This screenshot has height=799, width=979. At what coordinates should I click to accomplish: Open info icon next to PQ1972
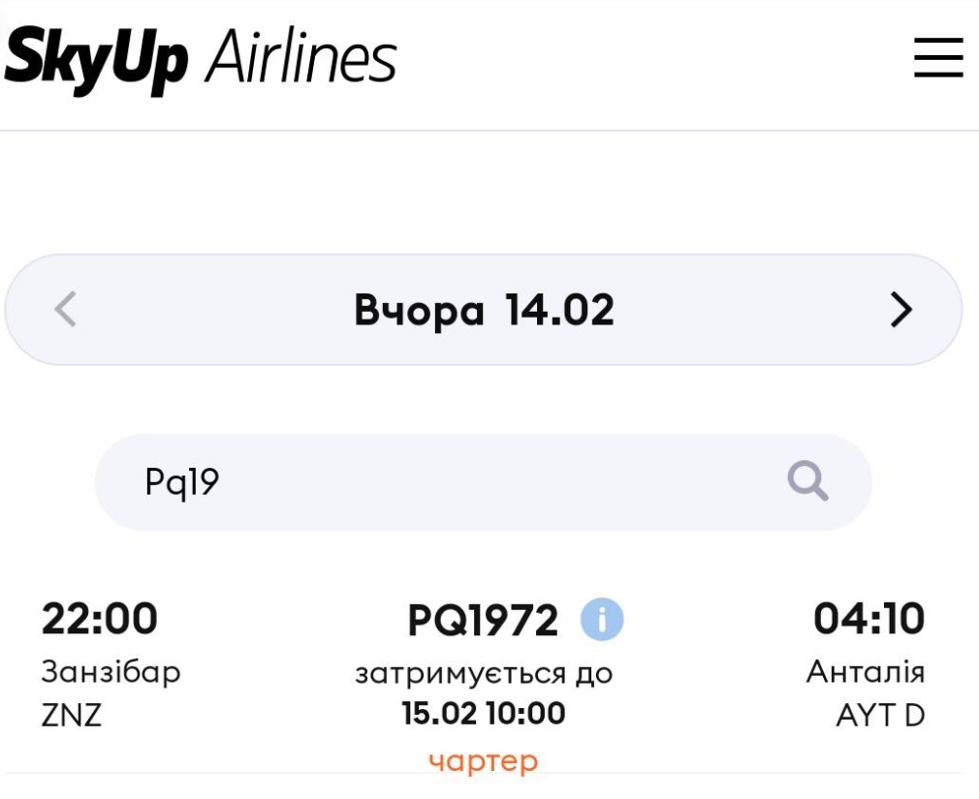602,620
